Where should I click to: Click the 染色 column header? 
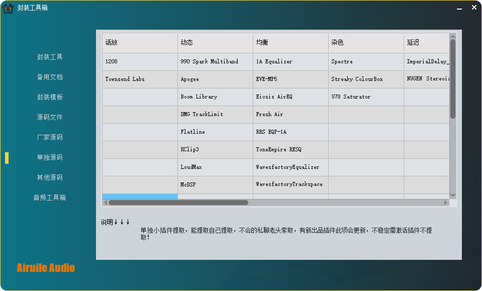[366, 43]
